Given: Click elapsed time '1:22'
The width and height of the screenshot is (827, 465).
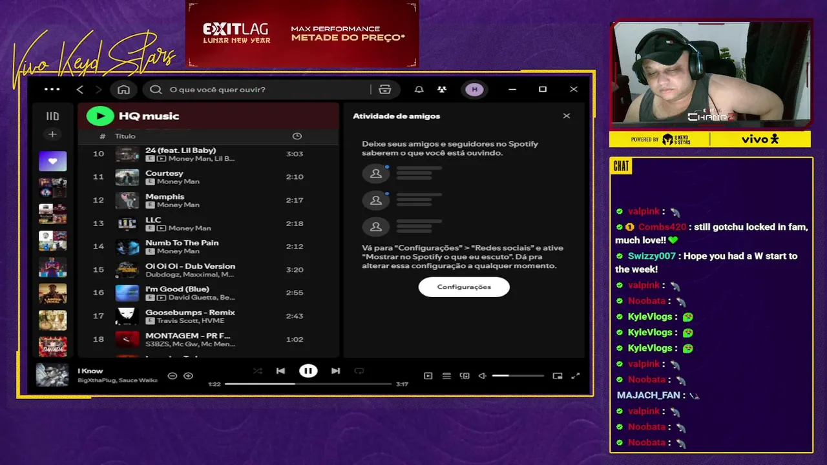Looking at the screenshot, I should (215, 384).
